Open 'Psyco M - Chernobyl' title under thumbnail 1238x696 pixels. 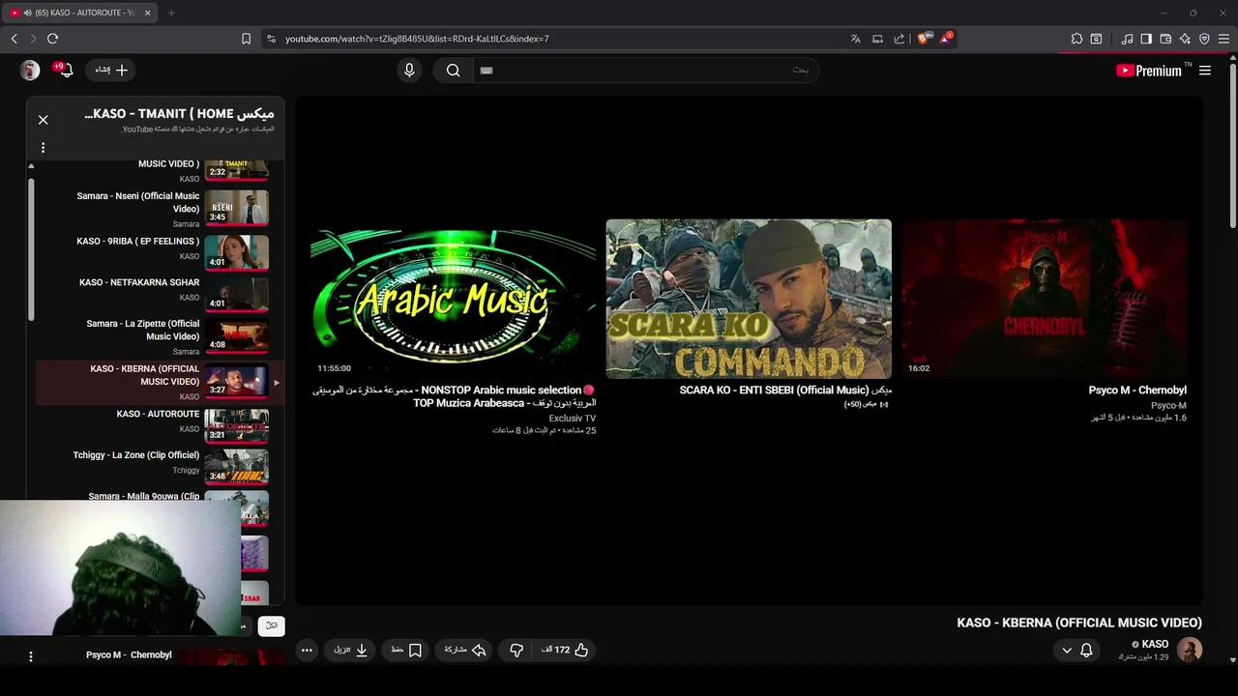pyautogui.click(x=1137, y=391)
